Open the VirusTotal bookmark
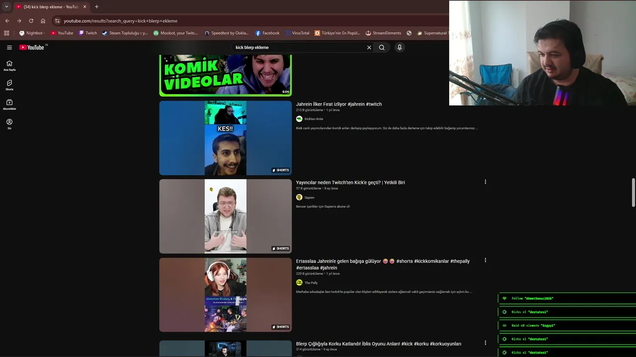Image resolution: width=636 pixels, height=357 pixels. tap(297, 33)
